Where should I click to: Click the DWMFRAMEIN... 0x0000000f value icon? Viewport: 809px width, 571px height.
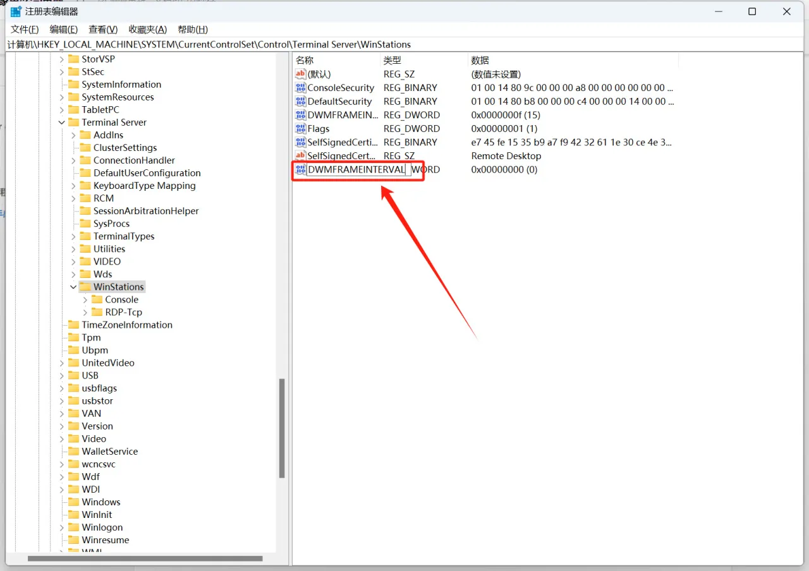(301, 115)
